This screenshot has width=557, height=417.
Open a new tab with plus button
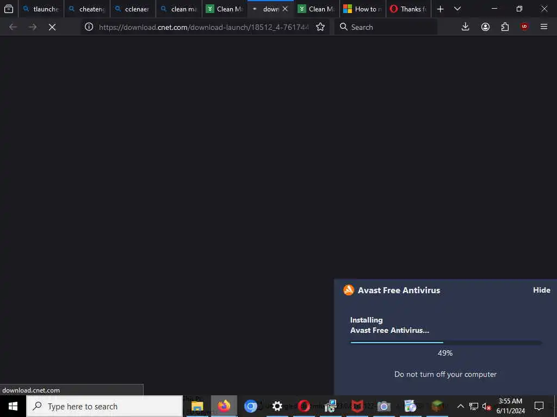tap(440, 9)
